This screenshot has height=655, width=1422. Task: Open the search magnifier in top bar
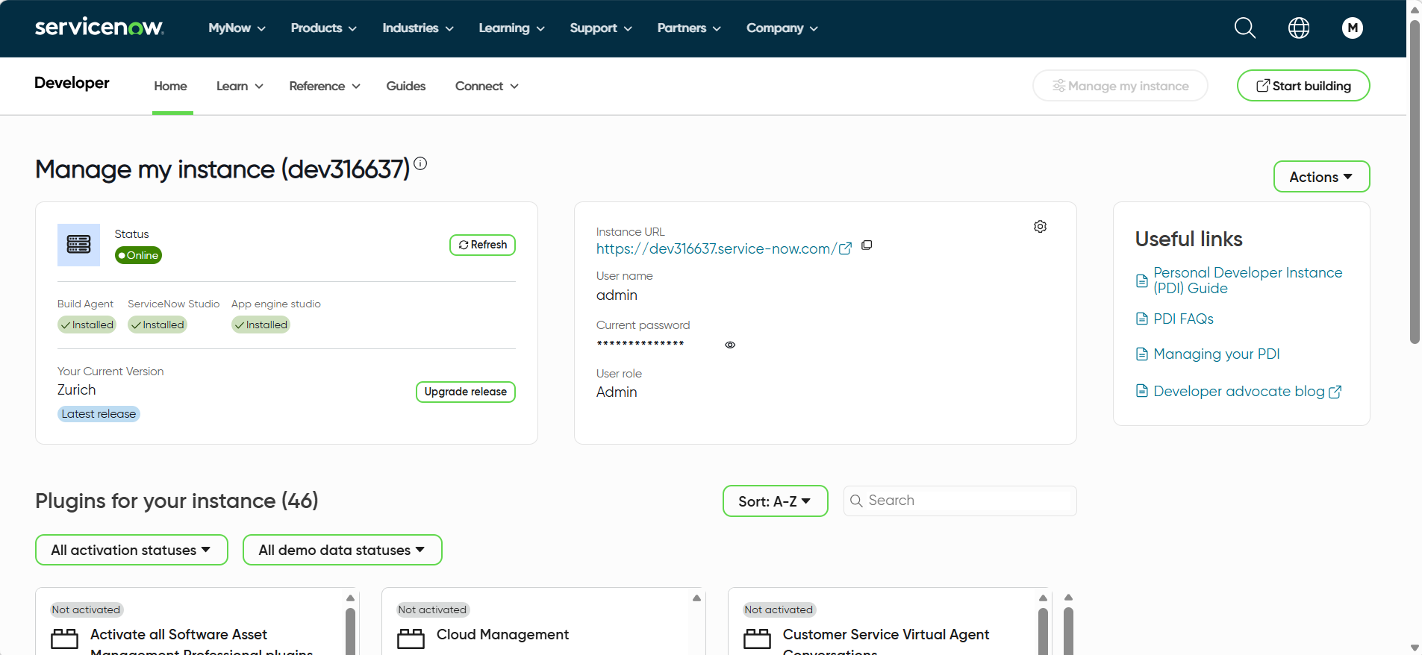[x=1245, y=28]
